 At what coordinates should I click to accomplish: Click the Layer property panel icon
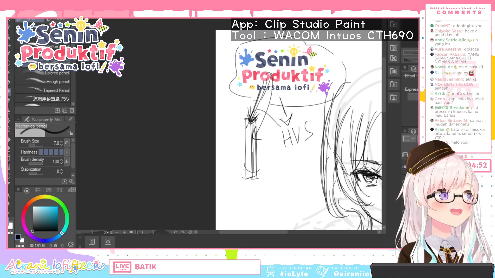(414, 69)
